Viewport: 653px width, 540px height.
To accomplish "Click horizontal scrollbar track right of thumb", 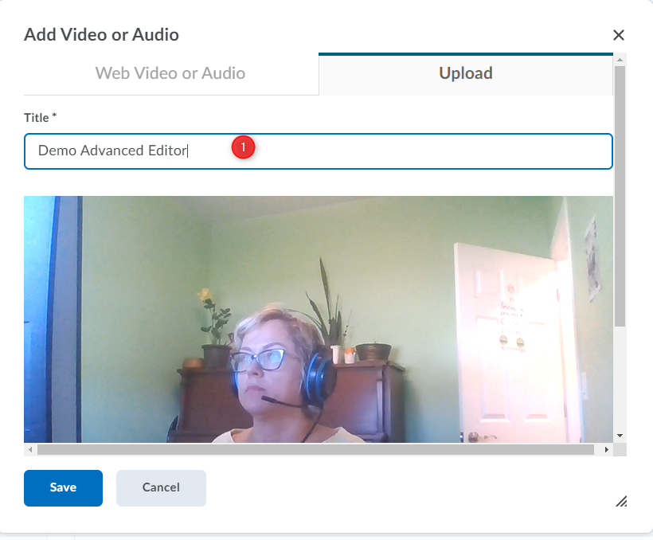I will pyautogui.click(x=598, y=450).
